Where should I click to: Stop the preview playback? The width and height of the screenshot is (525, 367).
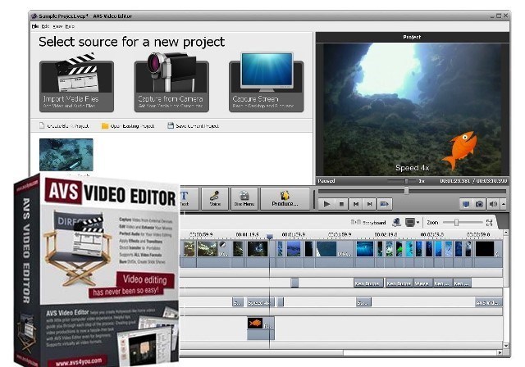point(342,204)
